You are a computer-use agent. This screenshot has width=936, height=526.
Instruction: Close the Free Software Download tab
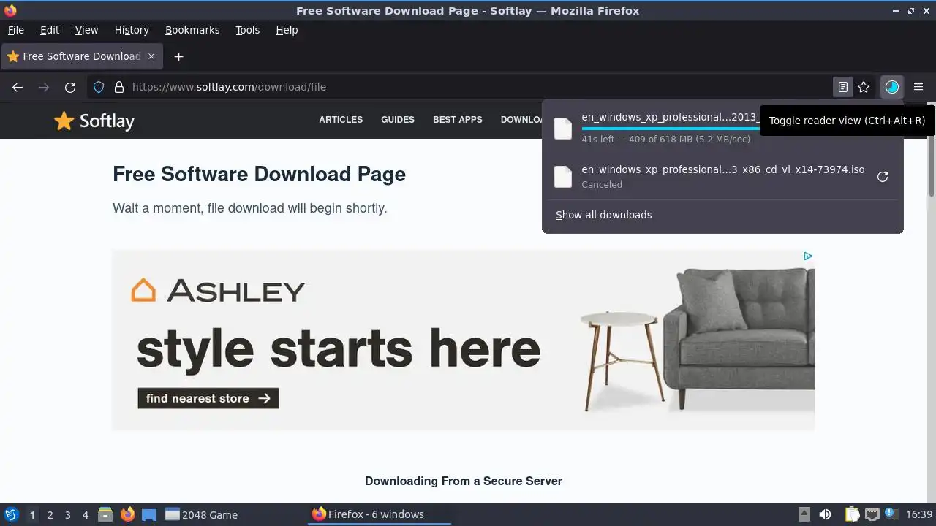[x=151, y=56]
